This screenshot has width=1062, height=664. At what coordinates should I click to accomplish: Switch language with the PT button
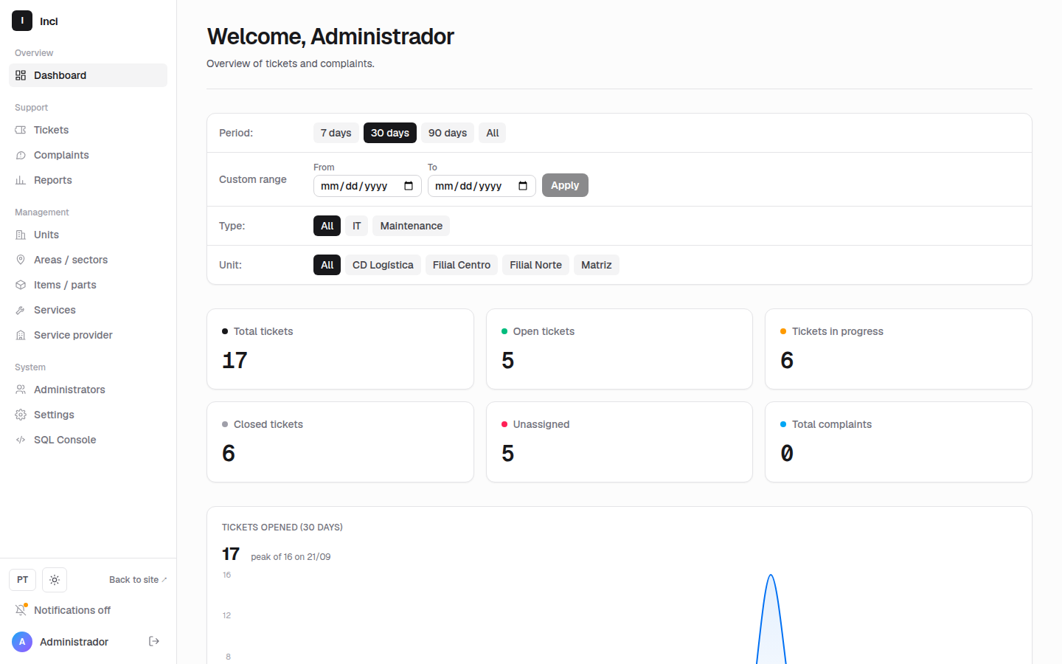point(23,580)
